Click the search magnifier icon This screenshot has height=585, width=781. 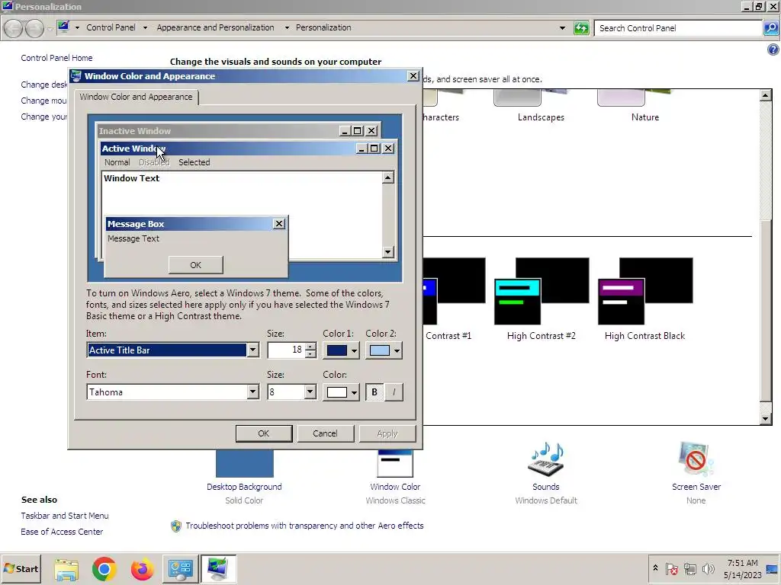(770, 28)
